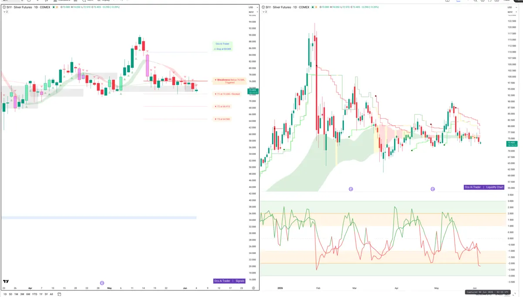Click the Apr label on left chart time axis
The width and height of the screenshot is (523, 297).
pyautogui.click(x=30, y=288)
